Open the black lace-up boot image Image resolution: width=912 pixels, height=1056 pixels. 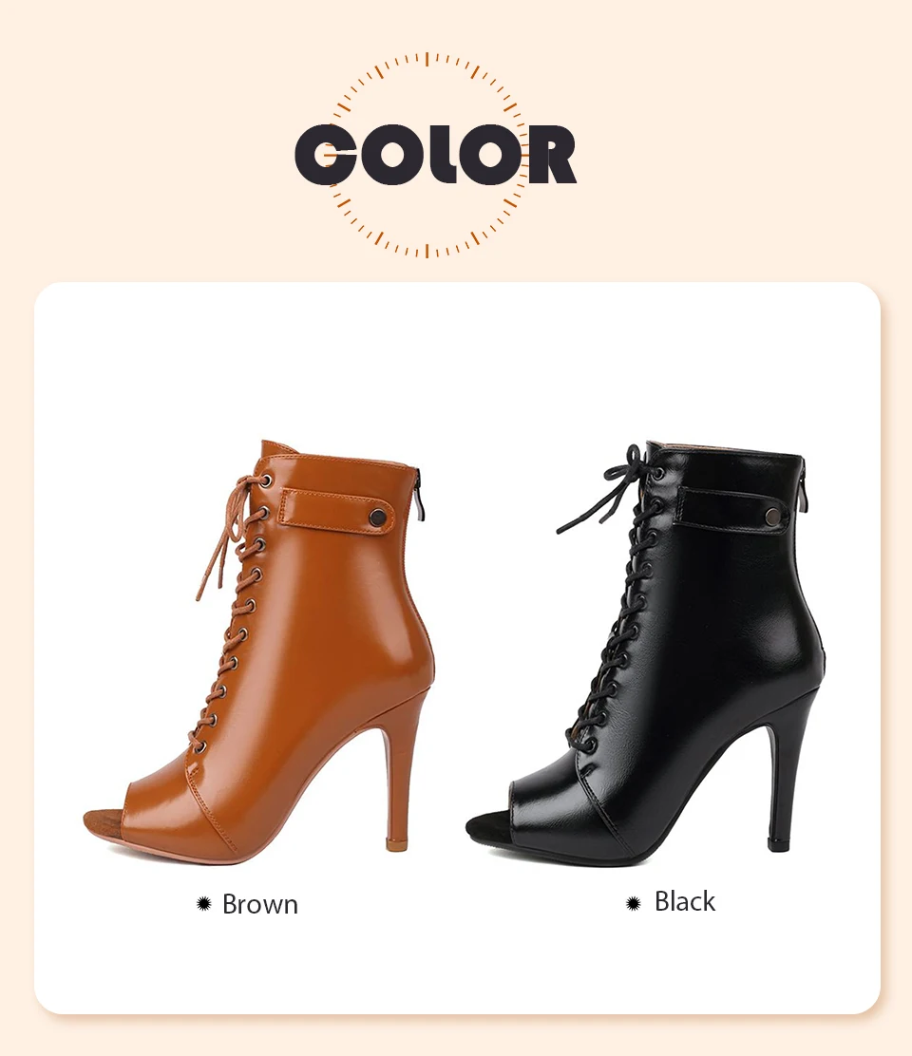(645, 653)
